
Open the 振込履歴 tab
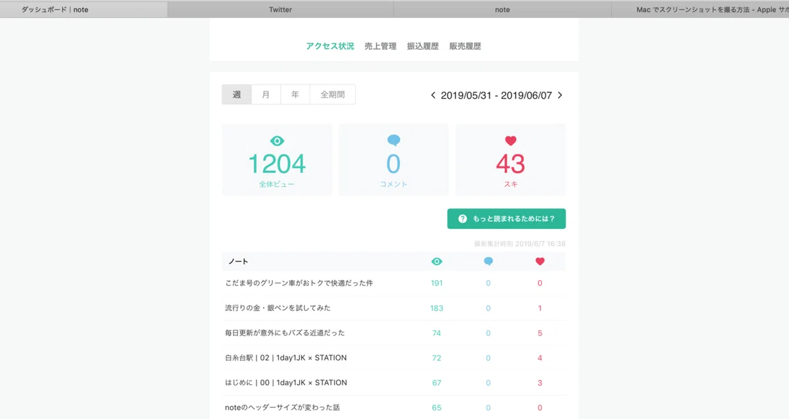pos(423,46)
